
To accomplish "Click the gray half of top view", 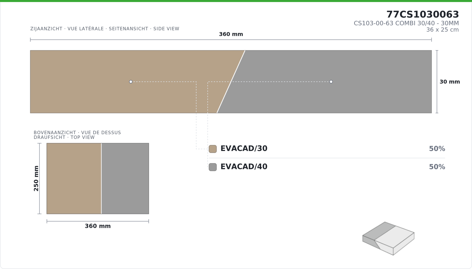I will point(125,178).
